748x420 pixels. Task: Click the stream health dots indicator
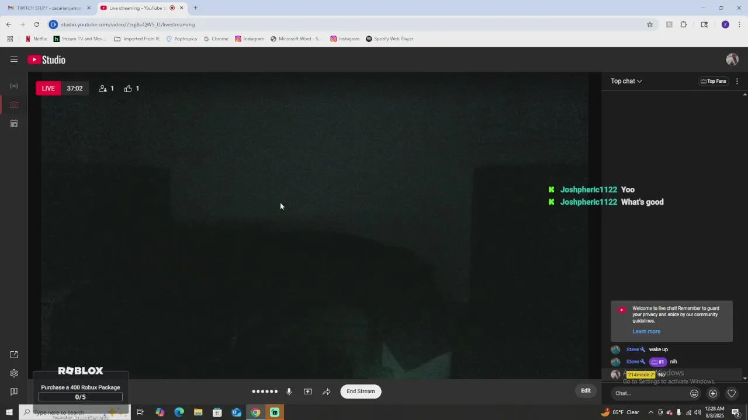click(265, 391)
